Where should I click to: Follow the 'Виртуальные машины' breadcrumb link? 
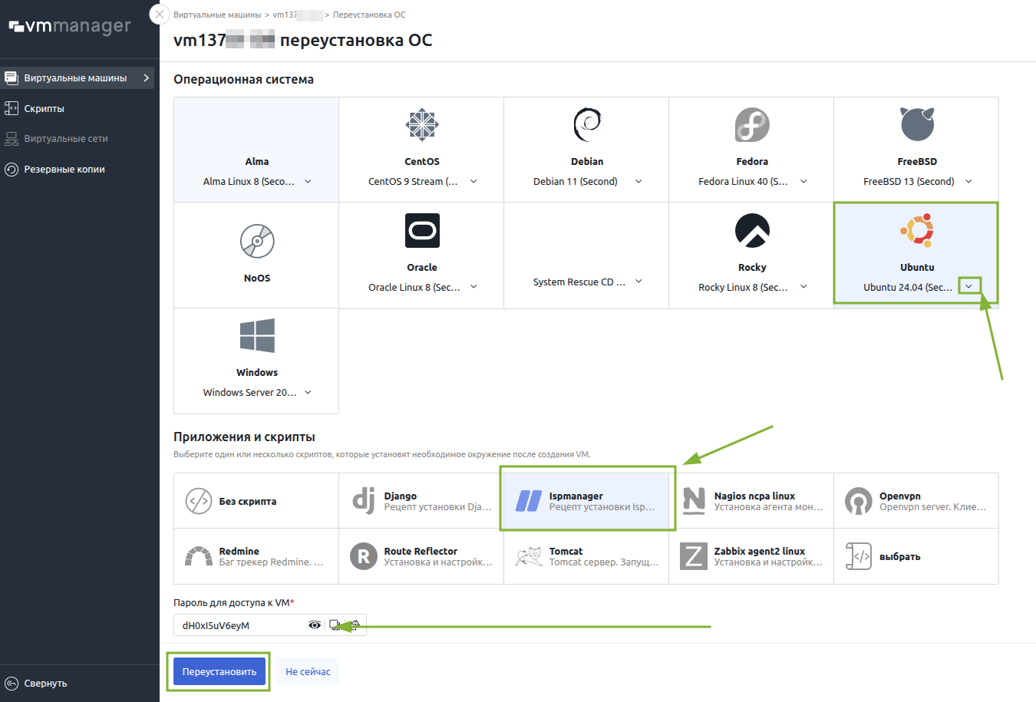(217, 15)
